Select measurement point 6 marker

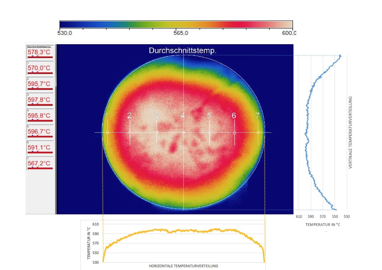235,133
